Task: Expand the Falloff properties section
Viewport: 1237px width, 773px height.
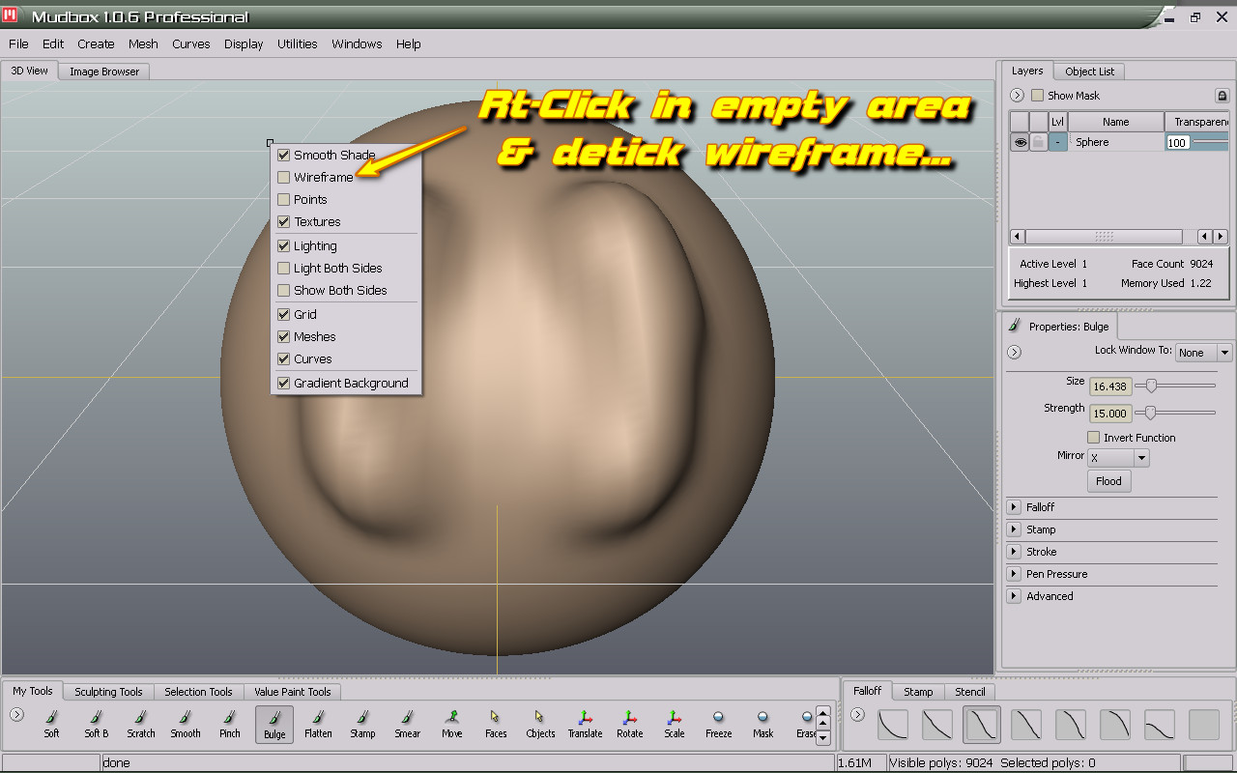Action: coord(1014,507)
